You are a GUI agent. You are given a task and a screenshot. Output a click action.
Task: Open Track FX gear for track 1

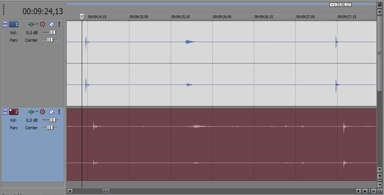43,24
